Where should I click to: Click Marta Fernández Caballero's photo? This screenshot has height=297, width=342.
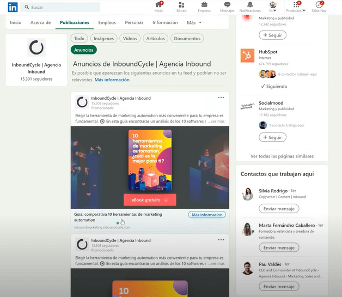point(247,229)
